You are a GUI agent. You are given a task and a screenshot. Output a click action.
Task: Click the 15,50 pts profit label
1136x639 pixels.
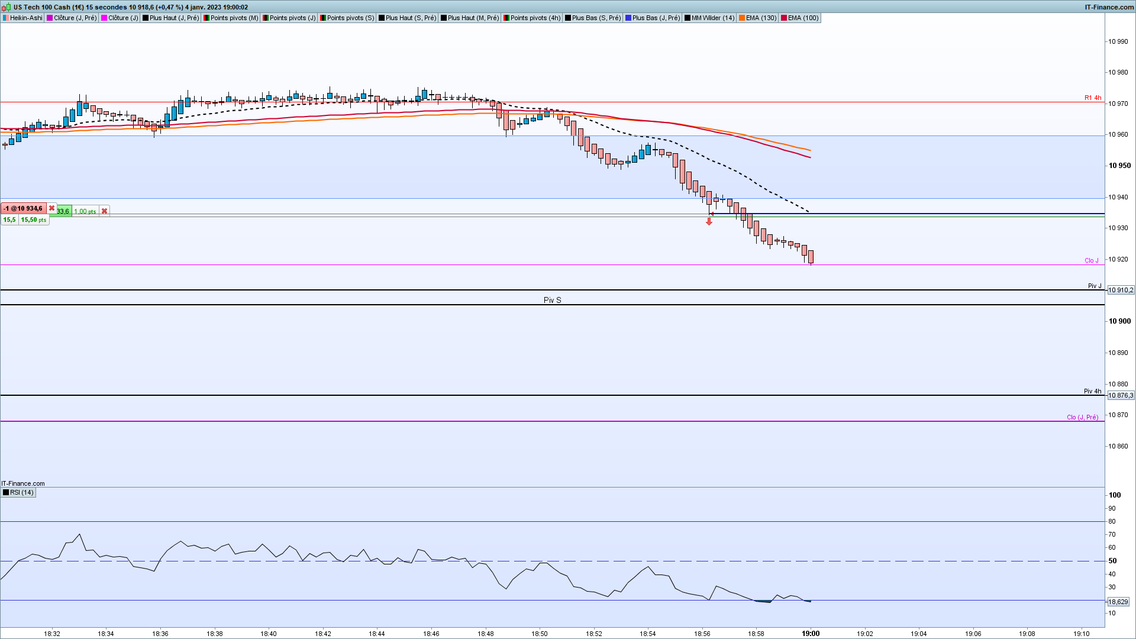point(34,220)
